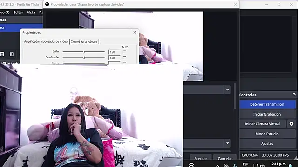Open the notification bell icon by the clock

tap(291, 166)
